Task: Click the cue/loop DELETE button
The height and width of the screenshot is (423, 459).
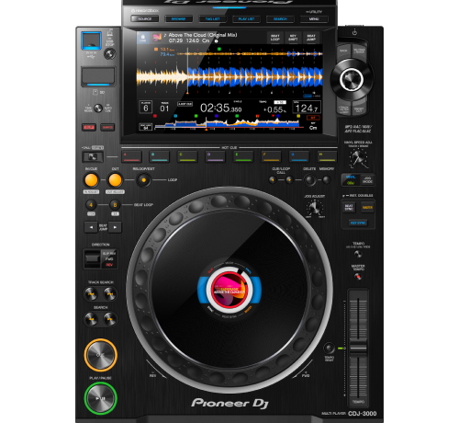Action: pyautogui.click(x=309, y=180)
